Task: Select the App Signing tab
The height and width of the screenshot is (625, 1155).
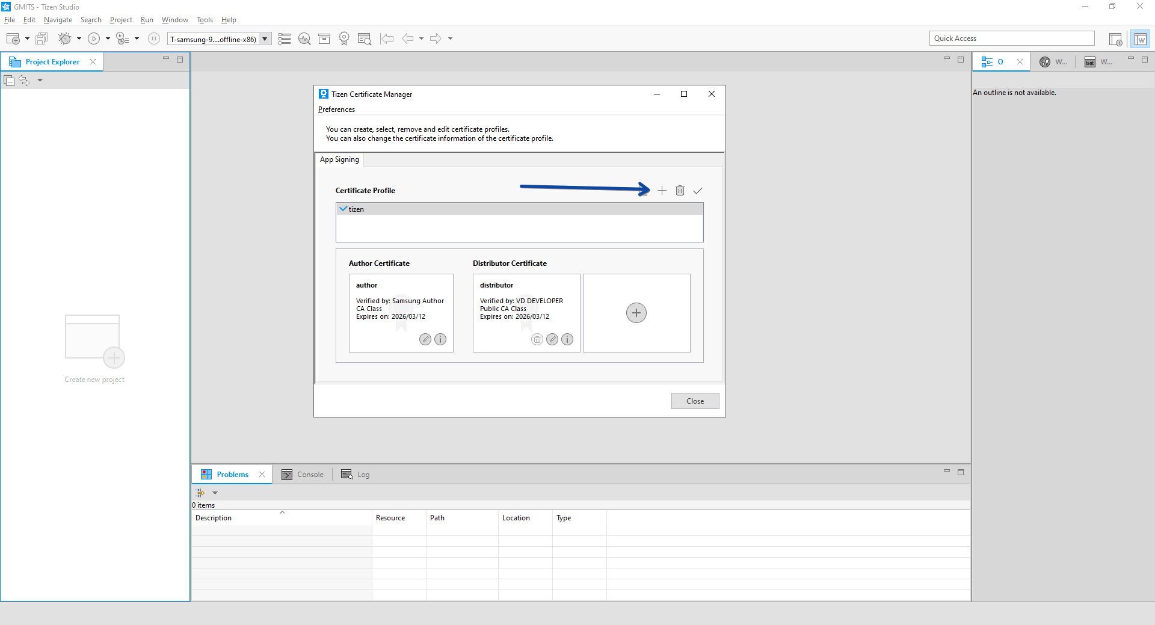Action: click(339, 159)
